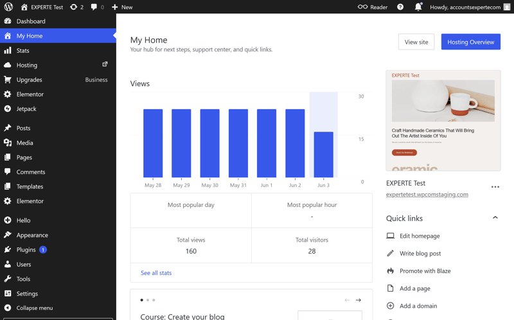
Task: Click the Add a domain plus icon
Action: click(390, 306)
